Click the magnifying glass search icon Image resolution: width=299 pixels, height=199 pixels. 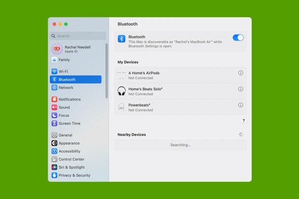[x=53, y=36]
